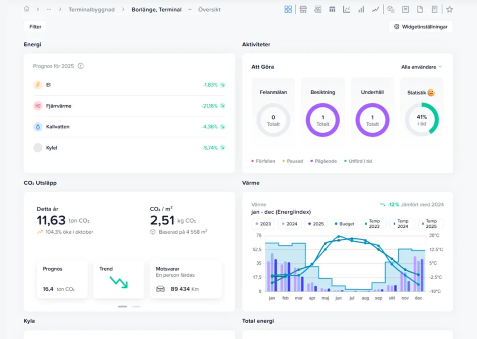This screenshot has height=339, width=477.
Task: Click the storefront building icon in toolbar
Action: 303,9
